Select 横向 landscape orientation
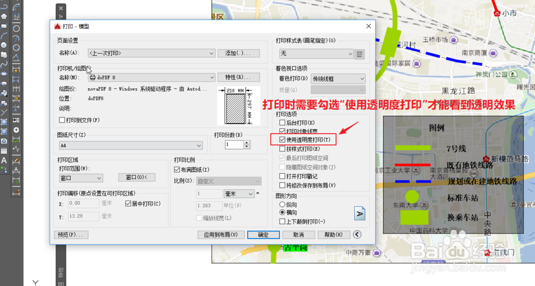The height and width of the screenshot is (286, 535). [282, 212]
